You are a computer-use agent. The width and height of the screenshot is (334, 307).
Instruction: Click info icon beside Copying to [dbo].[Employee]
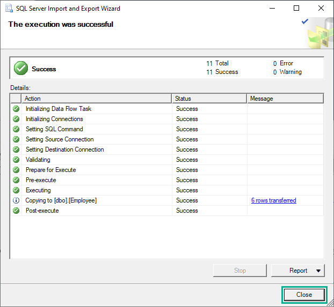coord(16,200)
